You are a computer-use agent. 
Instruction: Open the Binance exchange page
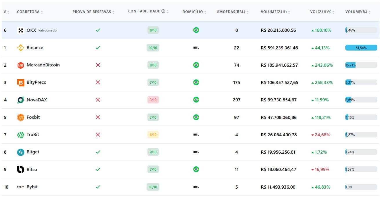pos(35,48)
